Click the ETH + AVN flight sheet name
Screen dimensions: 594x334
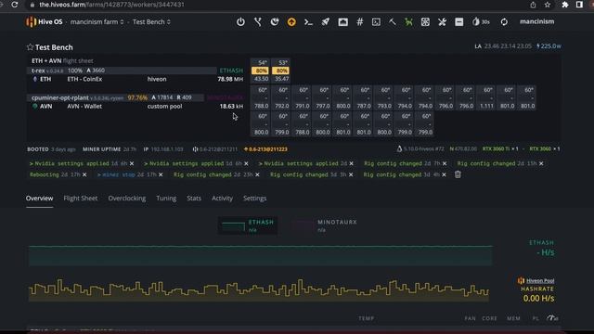(46, 60)
